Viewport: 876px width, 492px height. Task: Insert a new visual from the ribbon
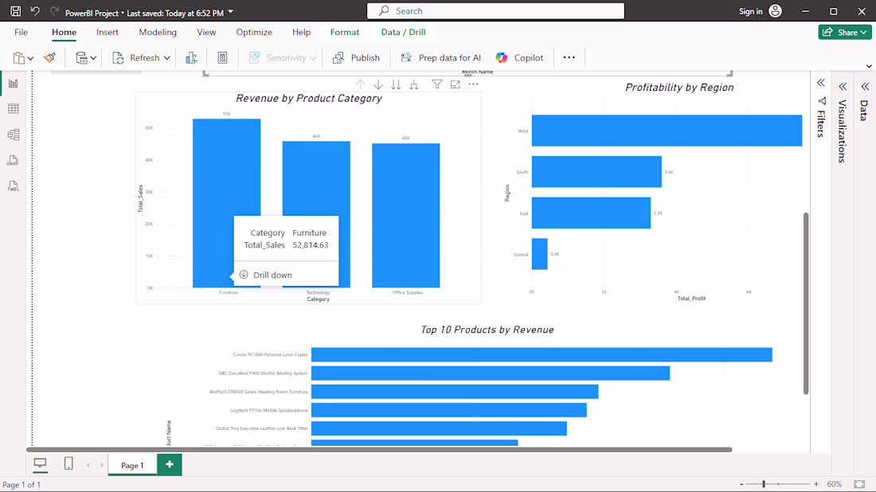pyautogui.click(x=192, y=57)
